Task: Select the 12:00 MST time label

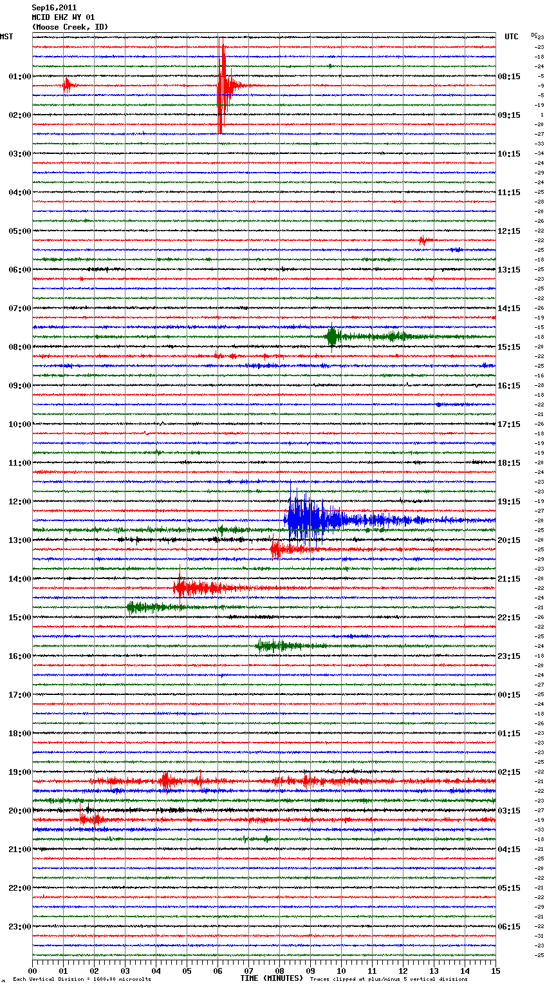Action: (19, 501)
